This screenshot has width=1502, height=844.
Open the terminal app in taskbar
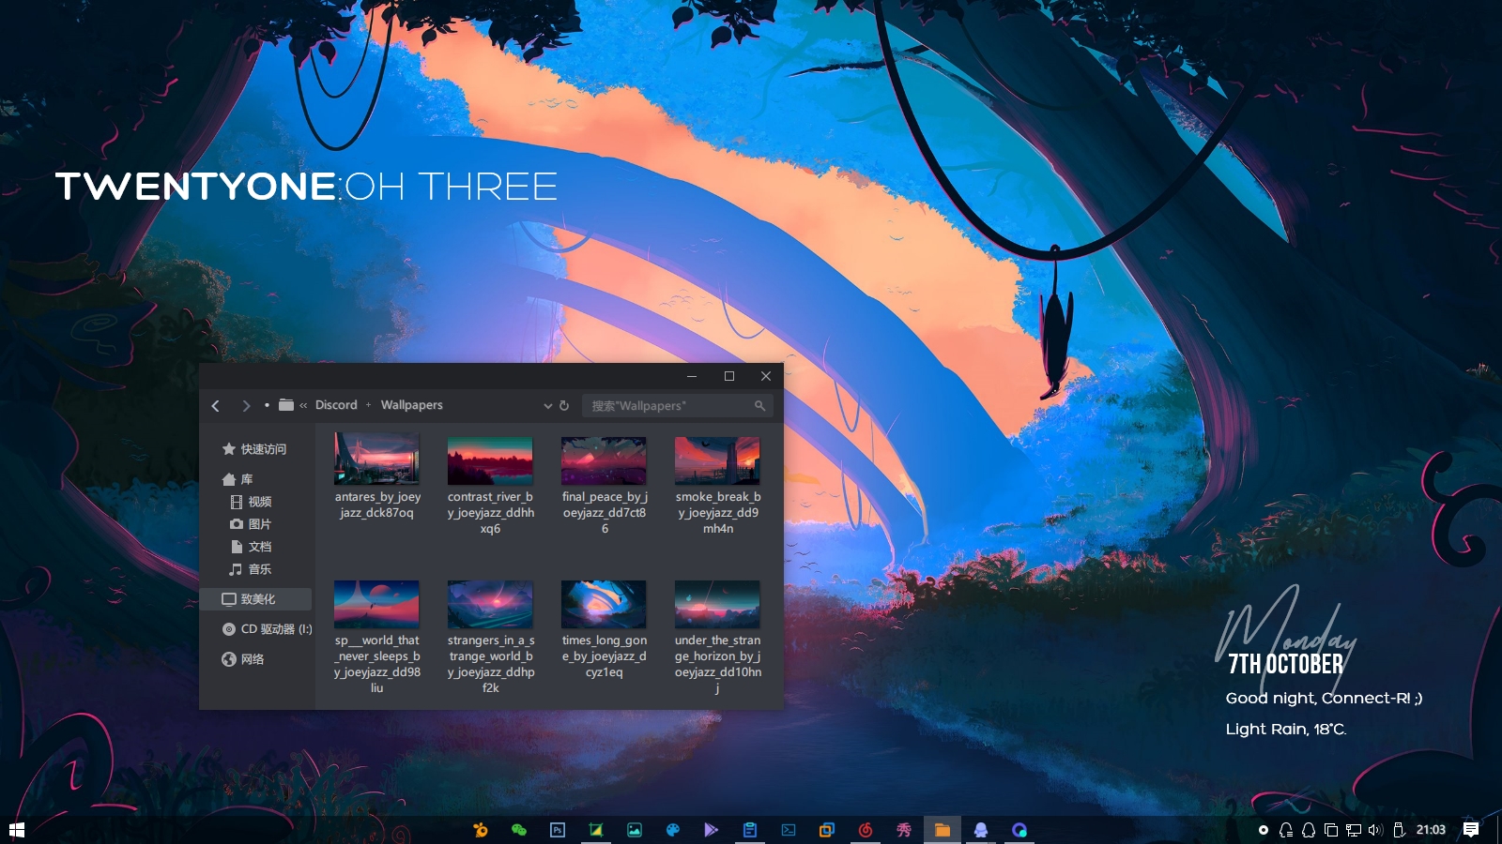789,830
